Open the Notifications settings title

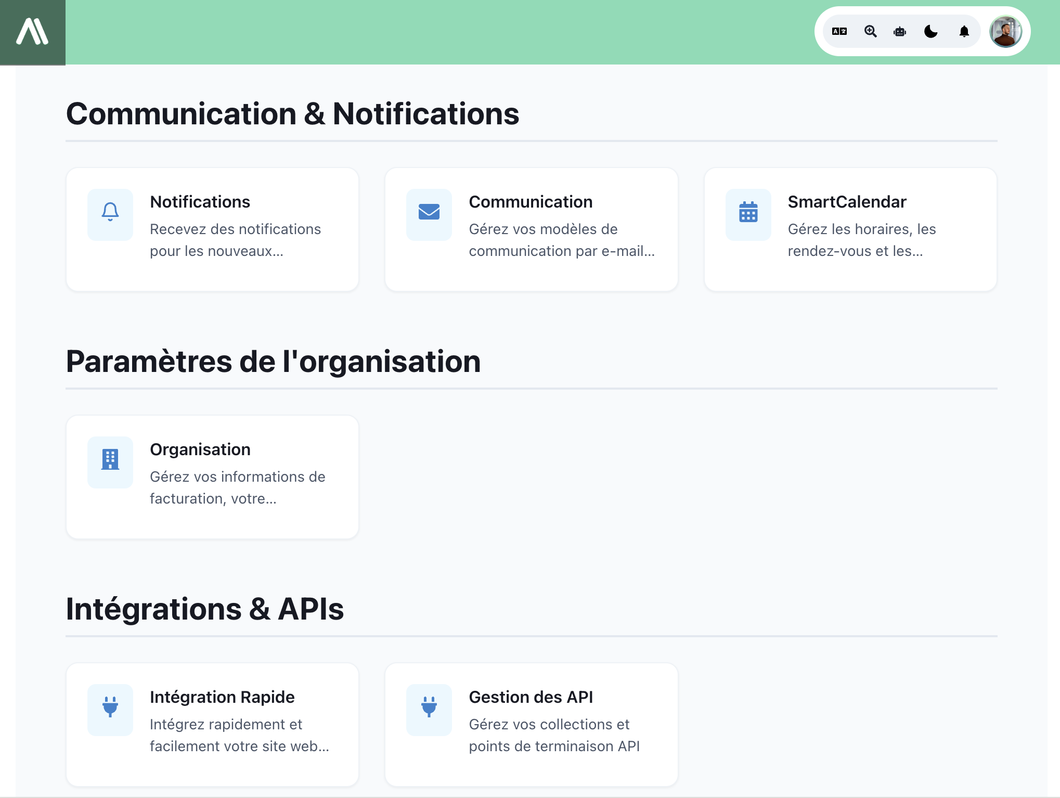[x=200, y=202]
